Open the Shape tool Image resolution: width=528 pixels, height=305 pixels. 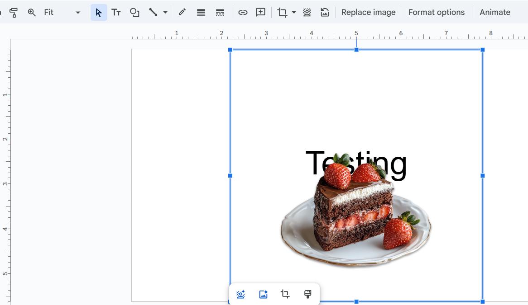coord(134,13)
